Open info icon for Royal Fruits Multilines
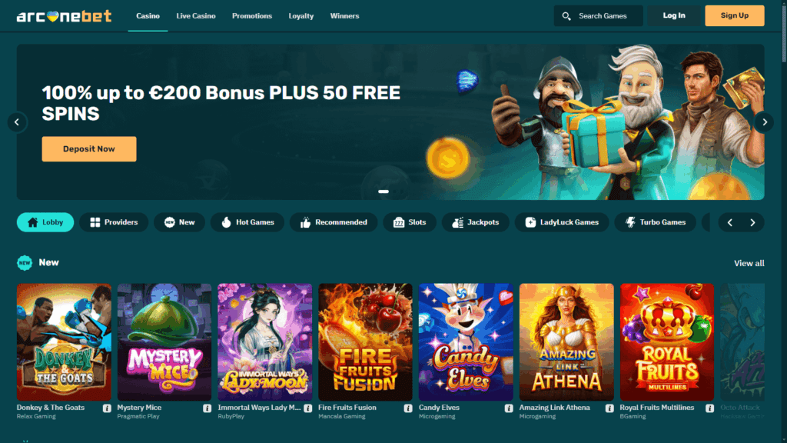The image size is (787, 443). coord(709,408)
